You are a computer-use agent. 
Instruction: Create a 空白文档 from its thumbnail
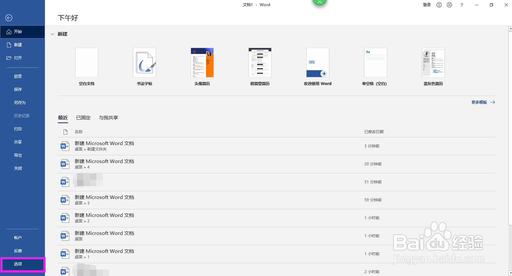[87, 63]
